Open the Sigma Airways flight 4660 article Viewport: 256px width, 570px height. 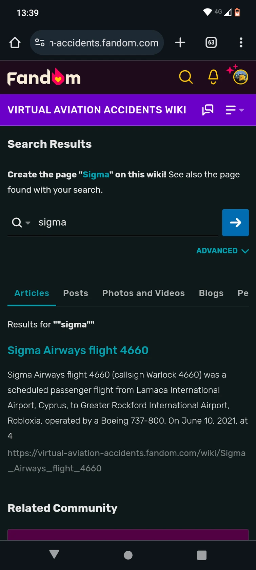tap(78, 350)
